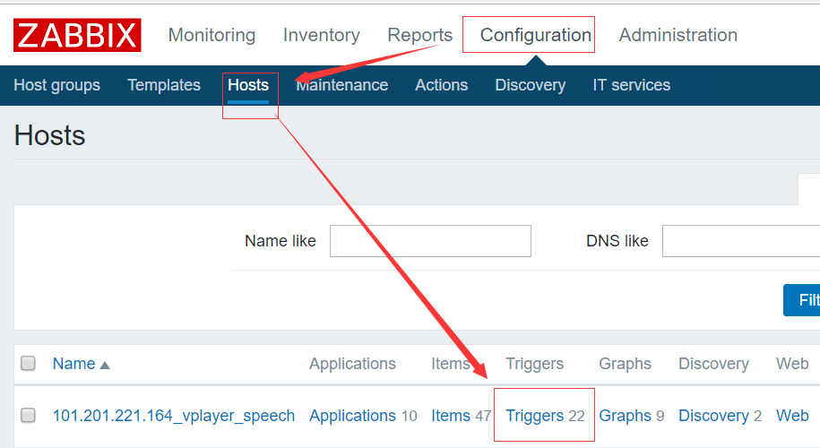Go to IT services submenu
Screen dimensions: 820x448
(x=632, y=85)
